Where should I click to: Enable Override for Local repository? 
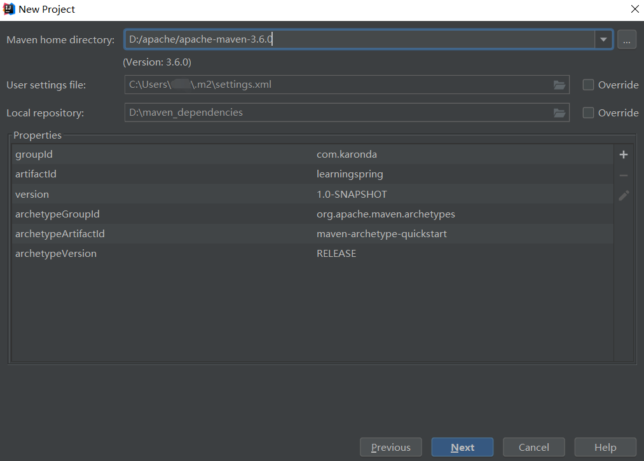coord(589,113)
